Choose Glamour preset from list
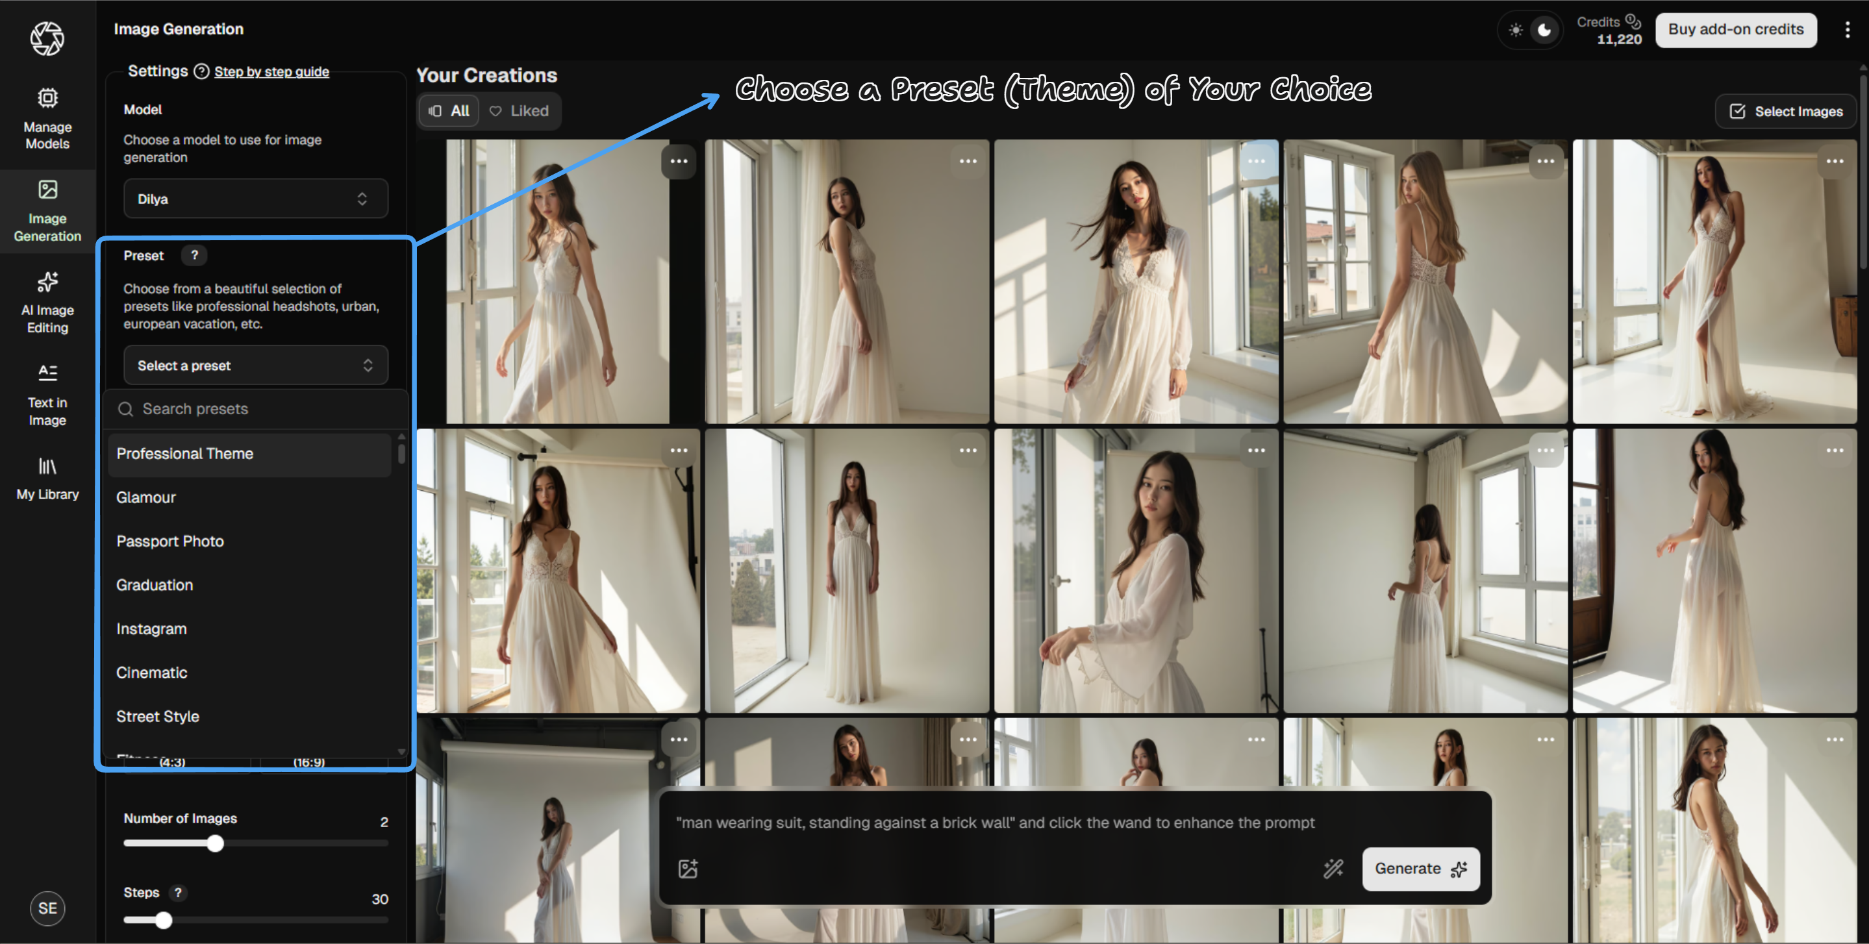The width and height of the screenshot is (1869, 944). pyautogui.click(x=249, y=498)
